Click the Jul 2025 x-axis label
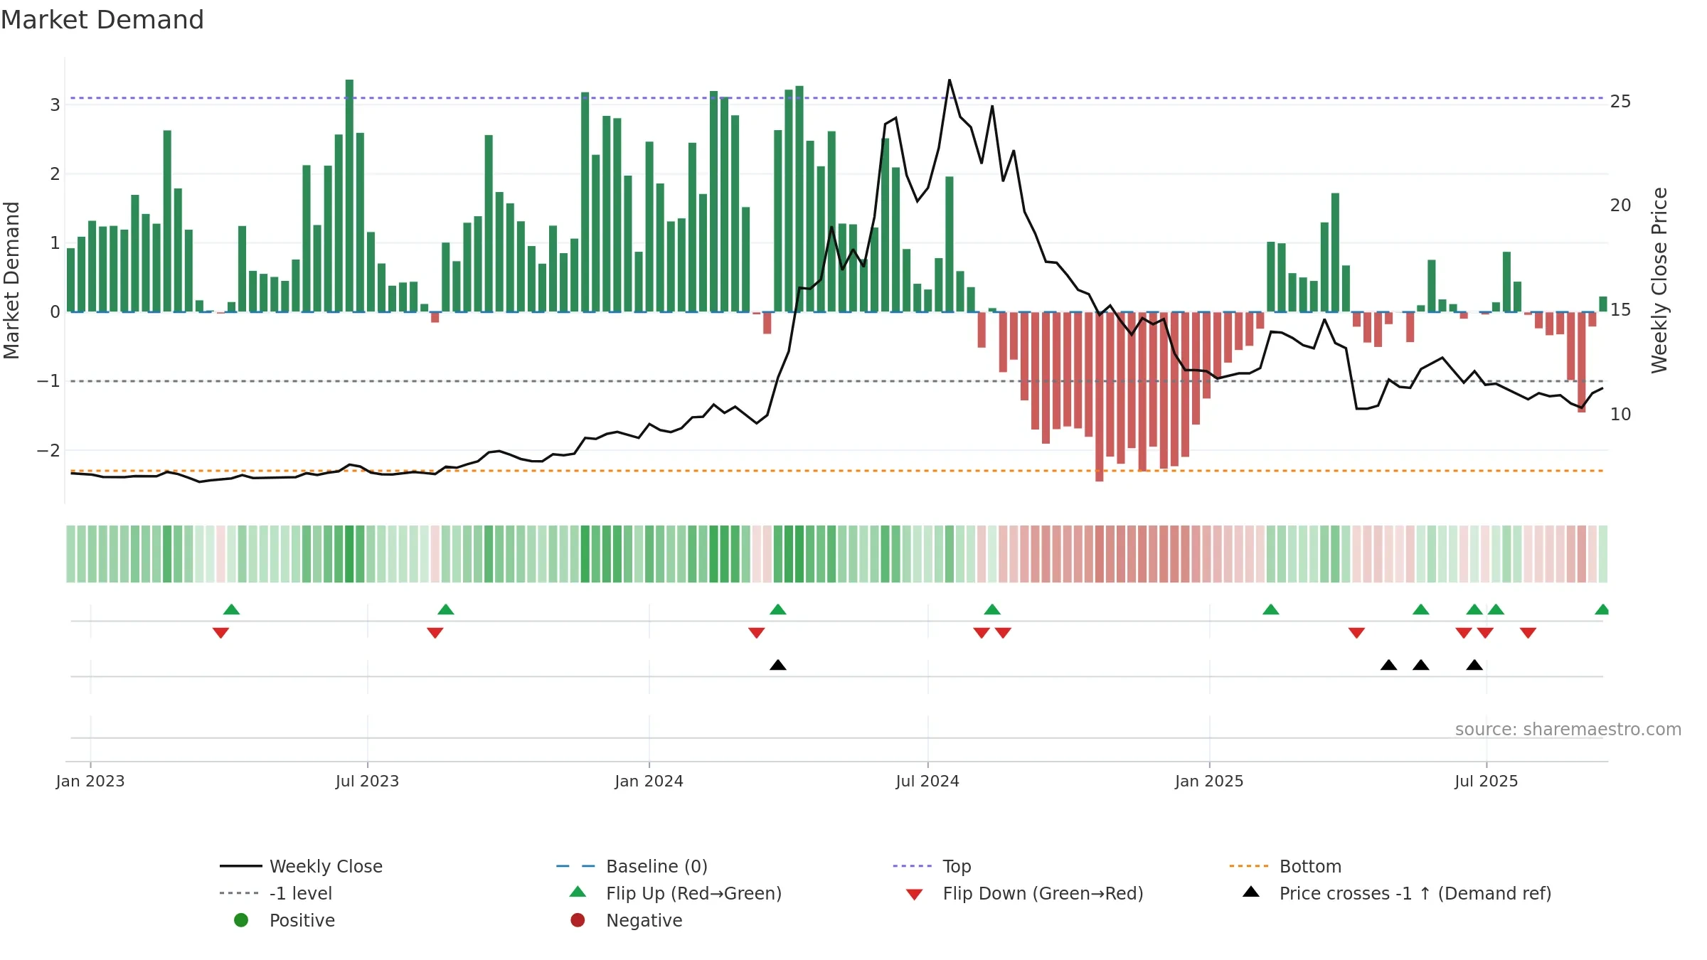Viewport: 1707px width, 960px height. (1487, 781)
